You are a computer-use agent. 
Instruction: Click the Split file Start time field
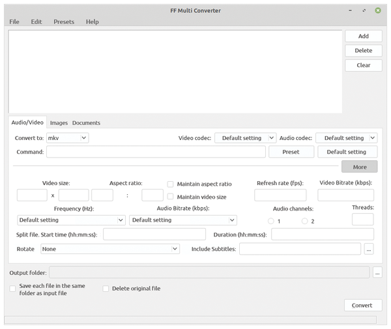[154, 235]
